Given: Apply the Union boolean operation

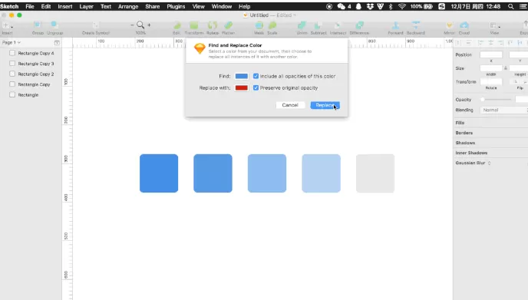Looking at the screenshot, I should pyautogui.click(x=302, y=25).
